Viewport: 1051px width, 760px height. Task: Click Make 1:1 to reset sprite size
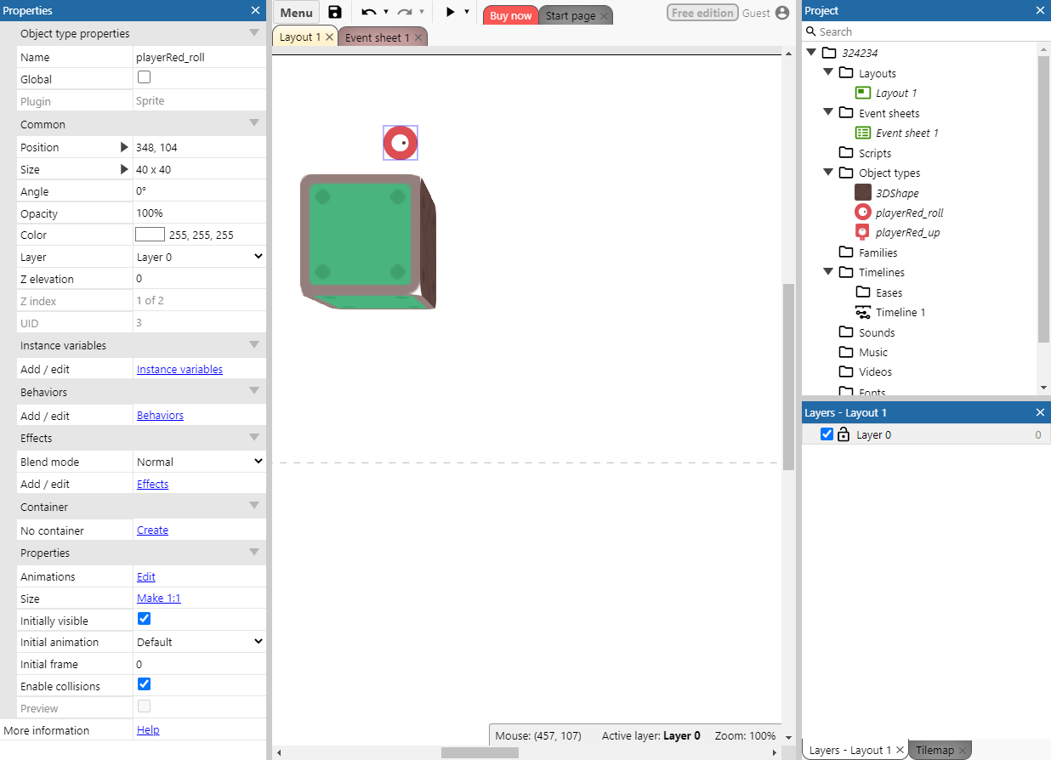(158, 598)
